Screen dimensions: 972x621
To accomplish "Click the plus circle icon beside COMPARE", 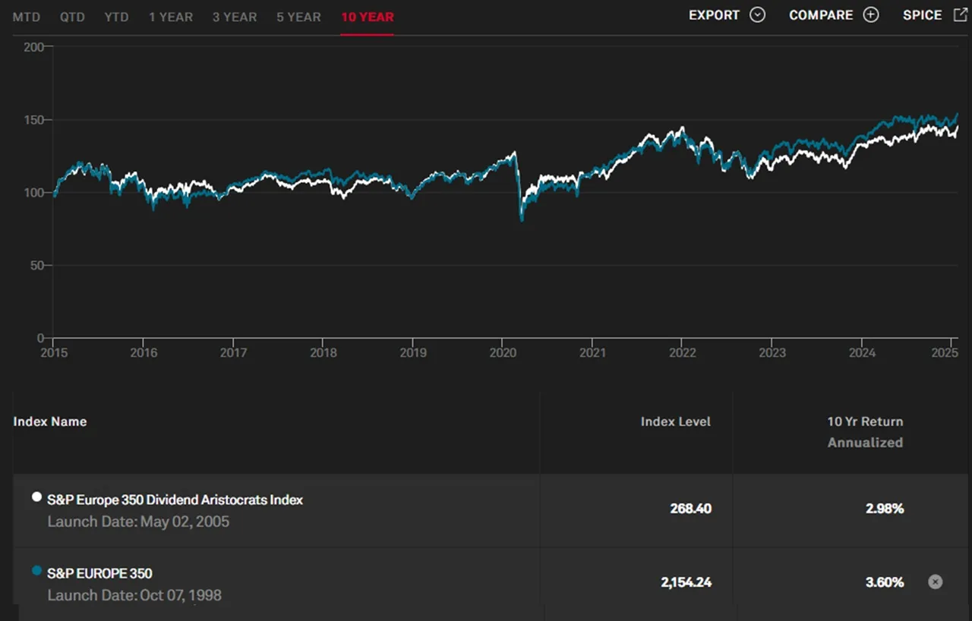I will click(871, 15).
